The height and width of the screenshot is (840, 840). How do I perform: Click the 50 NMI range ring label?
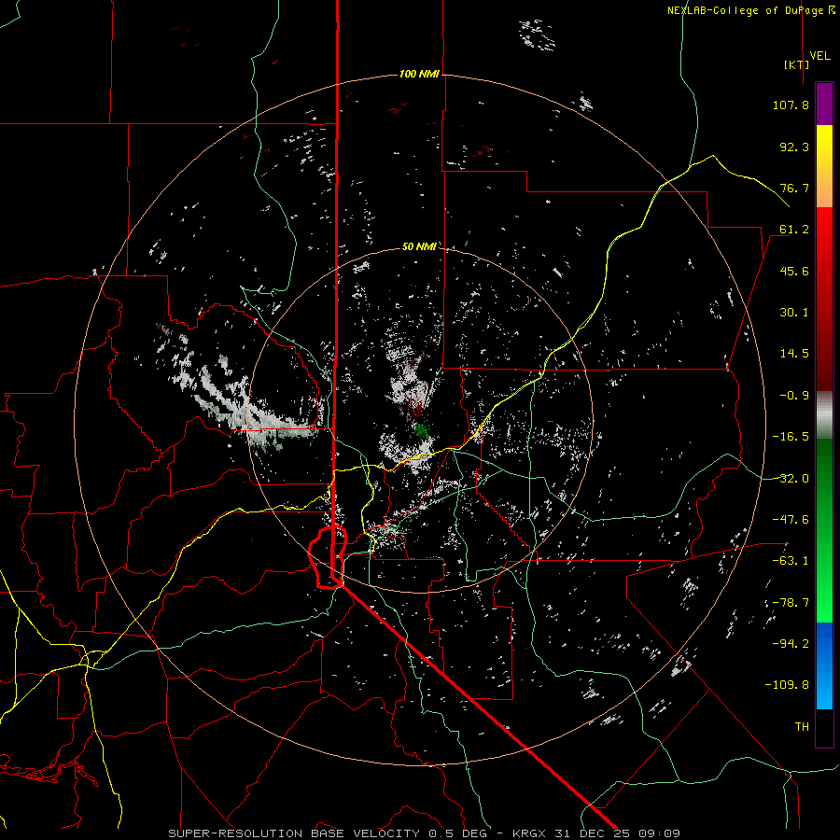pos(419,246)
